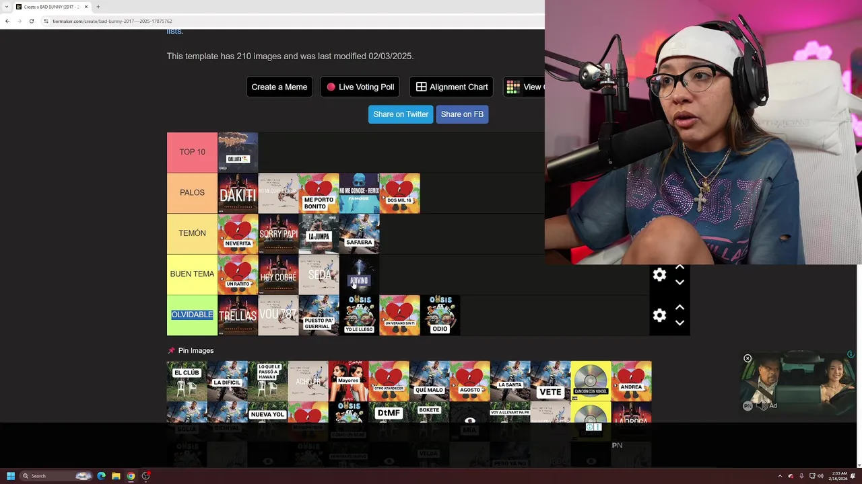The width and height of the screenshot is (862, 484).
Task: Pick the SORRY PAPI tile
Action: [x=278, y=234]
